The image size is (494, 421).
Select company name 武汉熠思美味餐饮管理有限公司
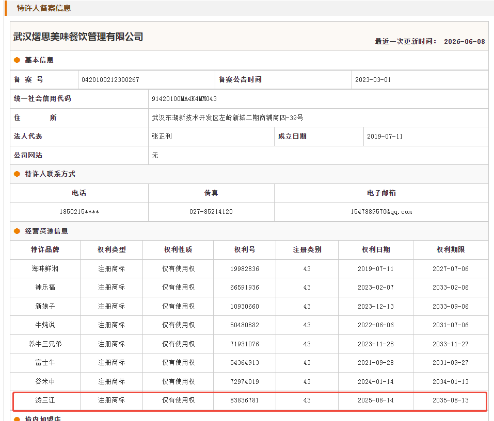tap(78, 37)
